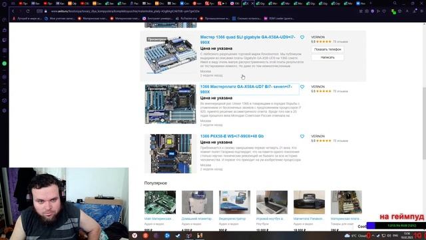Image resolution: width=426 pixels, height=240 pixels.
Task: Open the GA-X58A-UD9 motherboard photo
Action: tap(170, 55)
